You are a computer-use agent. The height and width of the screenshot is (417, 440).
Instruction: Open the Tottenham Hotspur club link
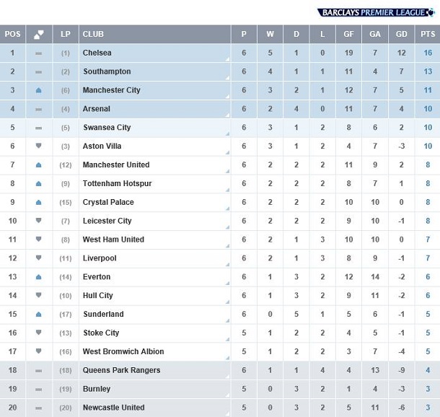click(x=118, y=183)
